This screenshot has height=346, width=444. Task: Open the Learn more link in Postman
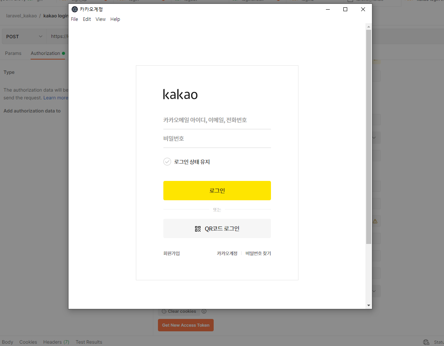coord(56,97)
